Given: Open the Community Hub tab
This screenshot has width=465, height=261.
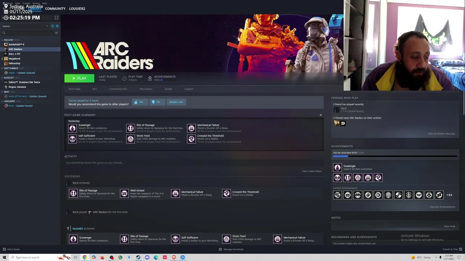Looking at the screenshot, I should (x=118, y=89).
